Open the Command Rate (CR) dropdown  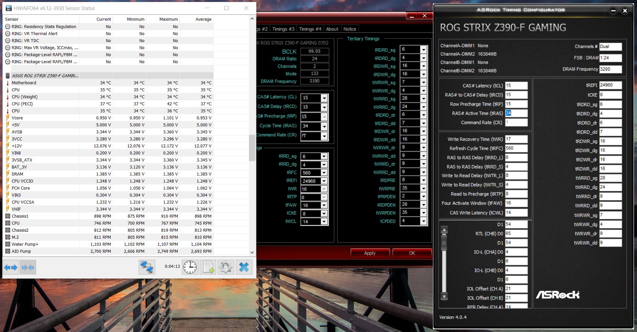(324, 136)
